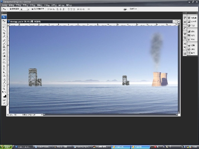The height and width of the screenshot is (149, 199).
Task: Change the screen mode button
Action: (4, 103)
